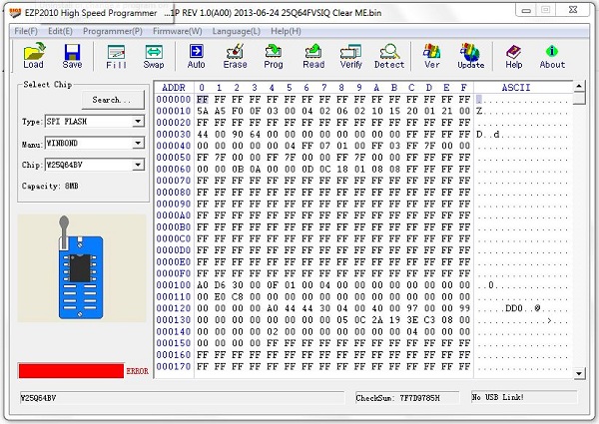Click the Load file icon
Image resolution: width=599 pixels, height=424 pixels.
point(34,56)
